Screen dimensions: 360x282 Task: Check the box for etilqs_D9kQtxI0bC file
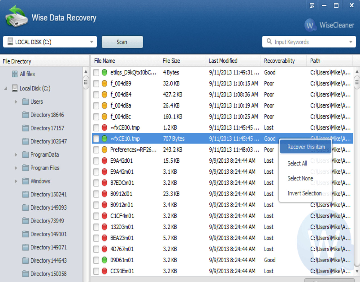(x=96, y=72)
